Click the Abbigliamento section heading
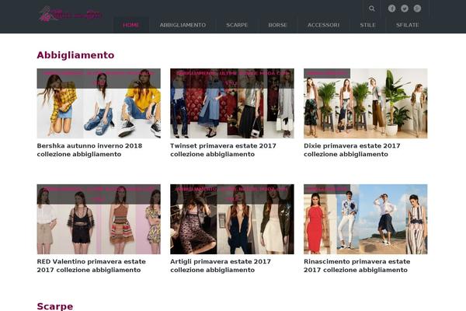 tap(75, 55)
